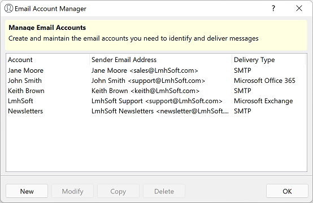Image resolution: width=313 pixels, height=203 pixels.
Task: Click sender address keith@LmhSoft.com
Action: pos(145,91)
